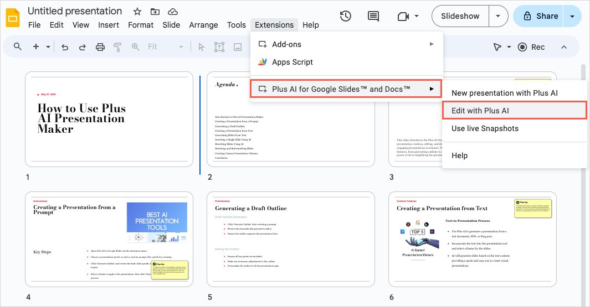Insert a text box
The image size is (590, 307).
coord(219,47)
